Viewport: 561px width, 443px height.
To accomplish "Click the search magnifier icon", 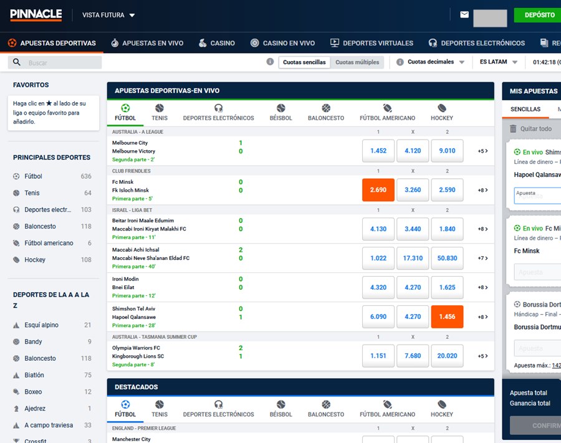I will [16, 62].
